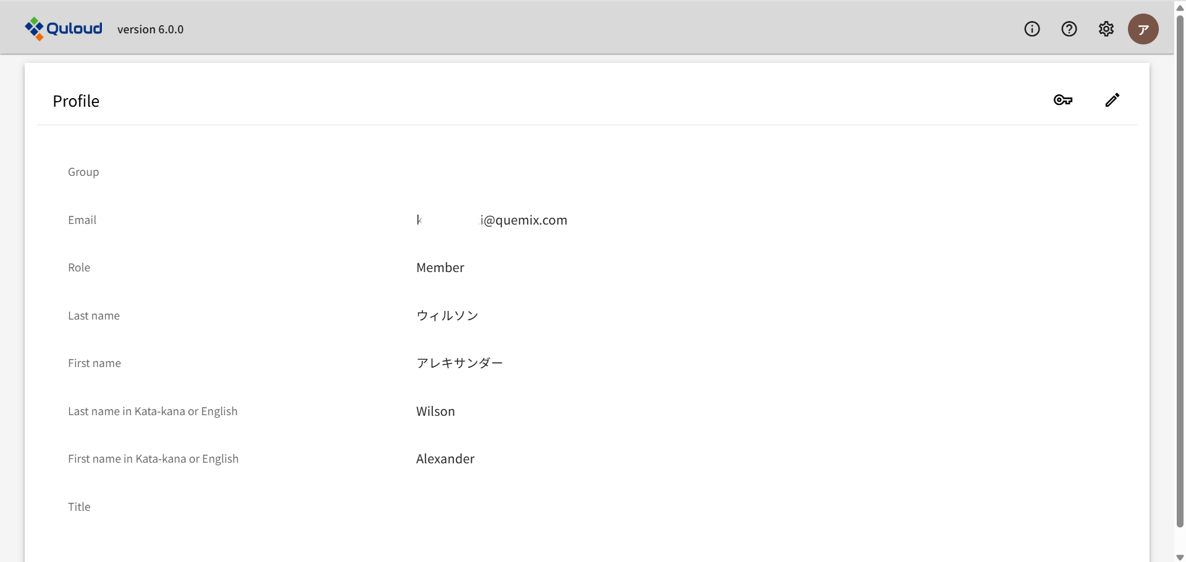Open help via question mark icon
Screen dimensions: 1186x562
click(x=1069, y=29)
